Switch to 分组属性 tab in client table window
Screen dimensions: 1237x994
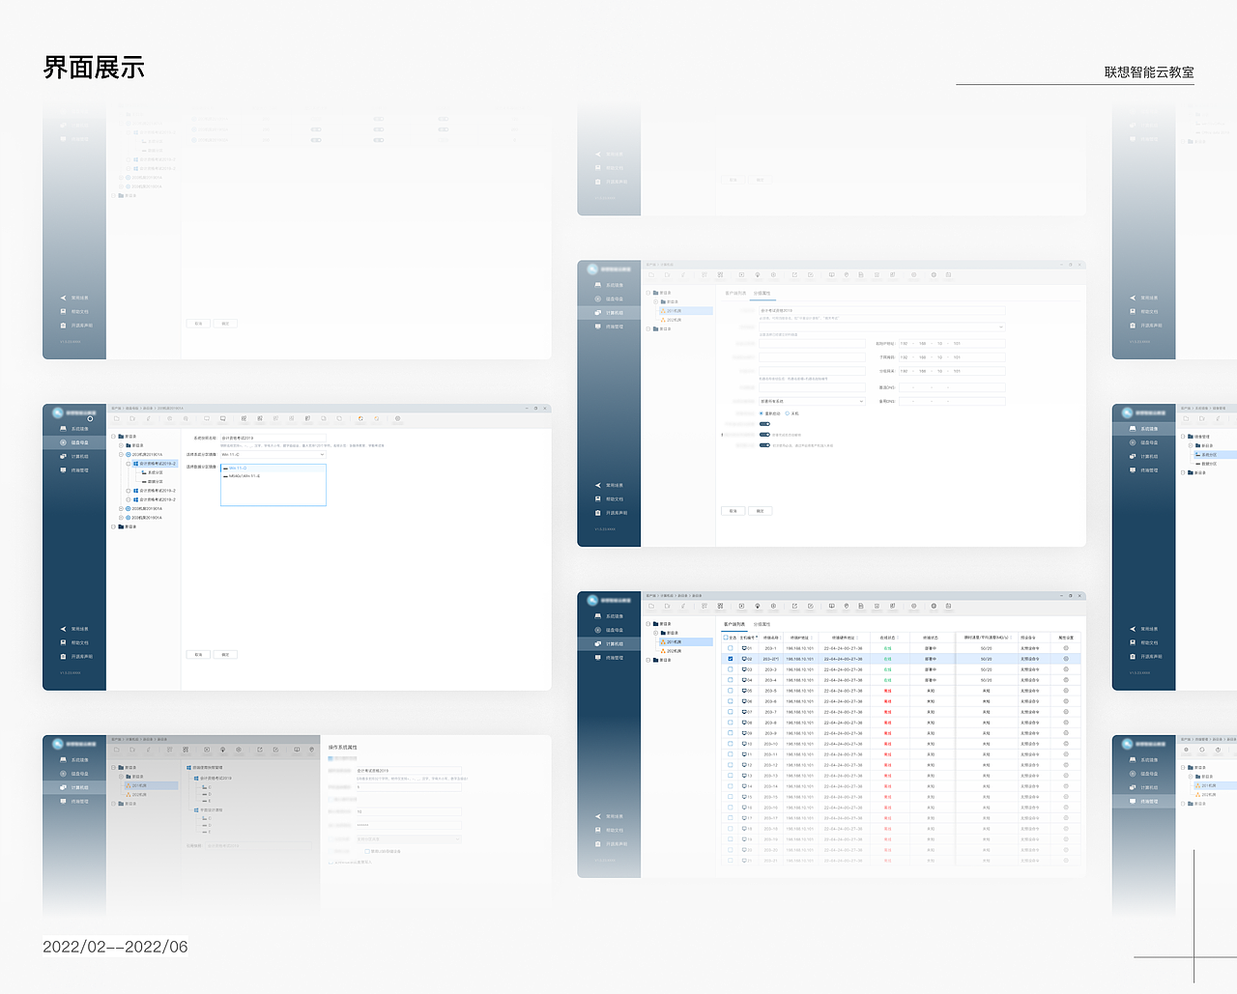(762, 624)
